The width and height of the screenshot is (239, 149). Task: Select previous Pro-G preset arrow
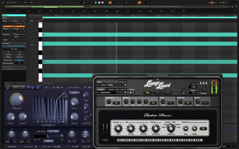point(62,87)
